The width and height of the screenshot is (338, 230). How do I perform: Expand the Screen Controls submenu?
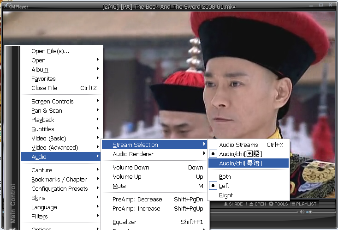61,101
